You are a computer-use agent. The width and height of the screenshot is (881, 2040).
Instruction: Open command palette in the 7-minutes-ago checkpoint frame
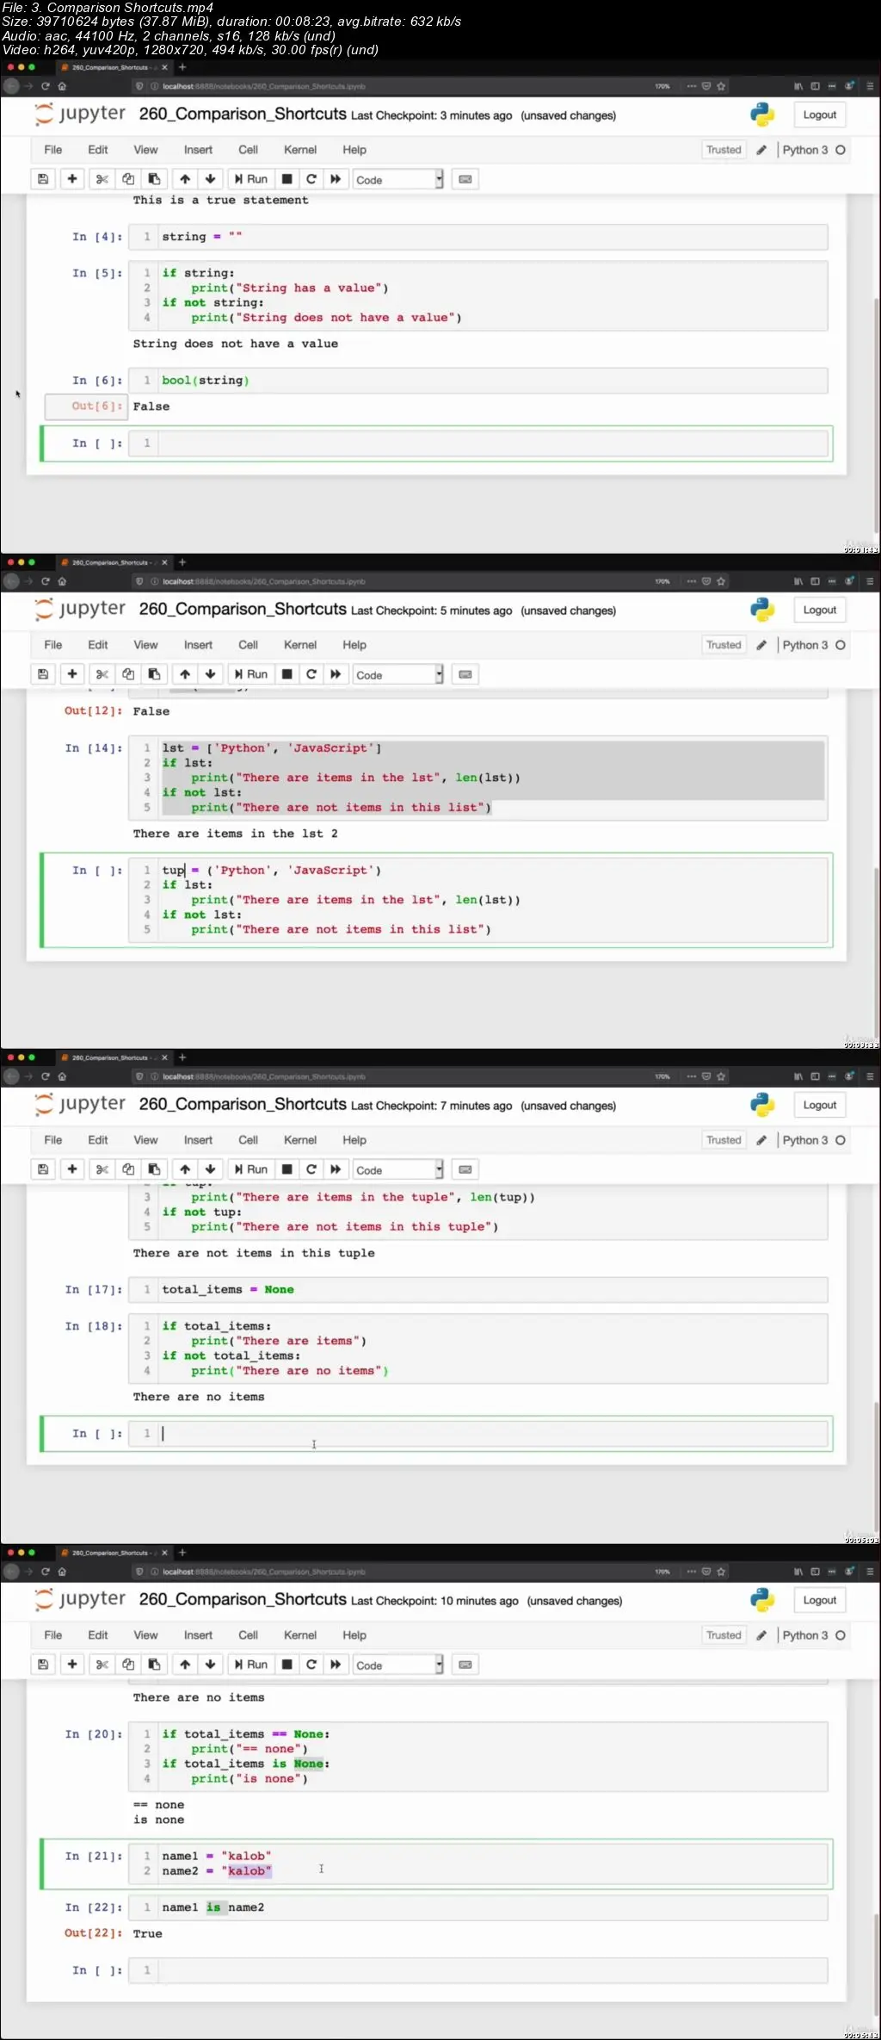pos(465,1169)
